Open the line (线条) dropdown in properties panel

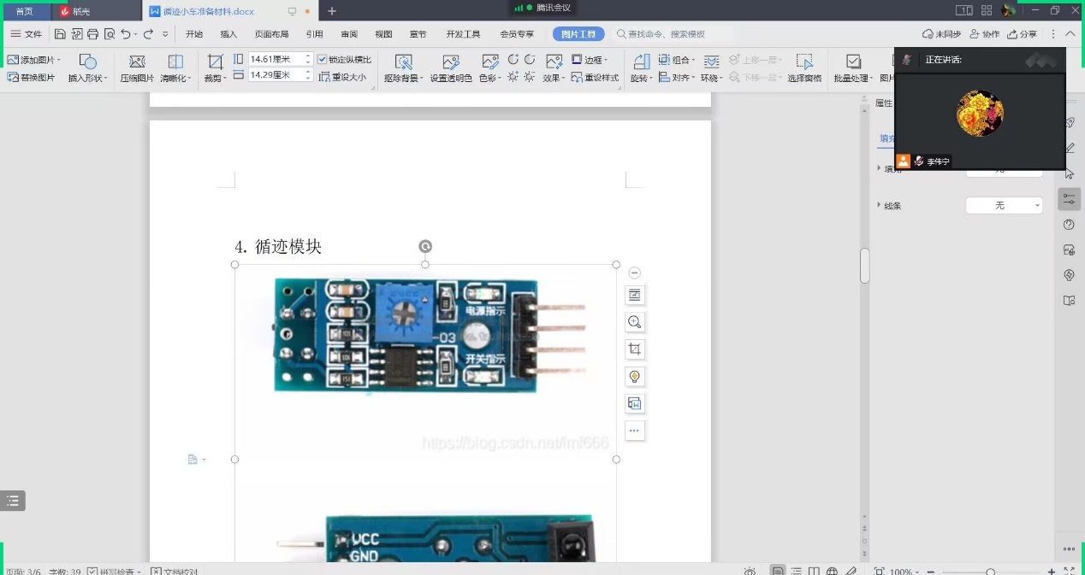(1004, 206)
